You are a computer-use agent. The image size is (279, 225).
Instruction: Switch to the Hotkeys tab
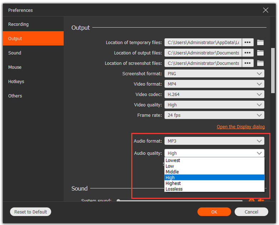click(33, 81)
